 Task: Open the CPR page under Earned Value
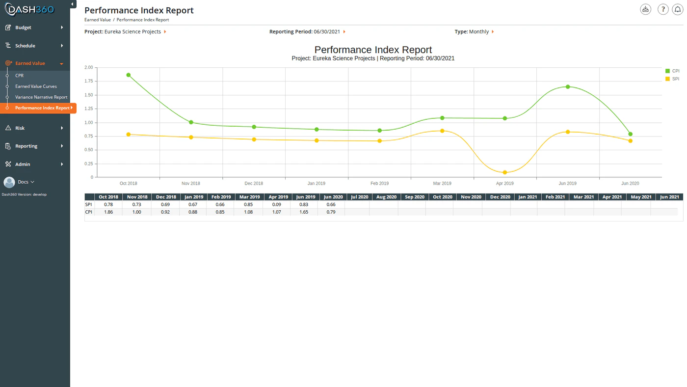pyautogui.click(x=19, y=75)
